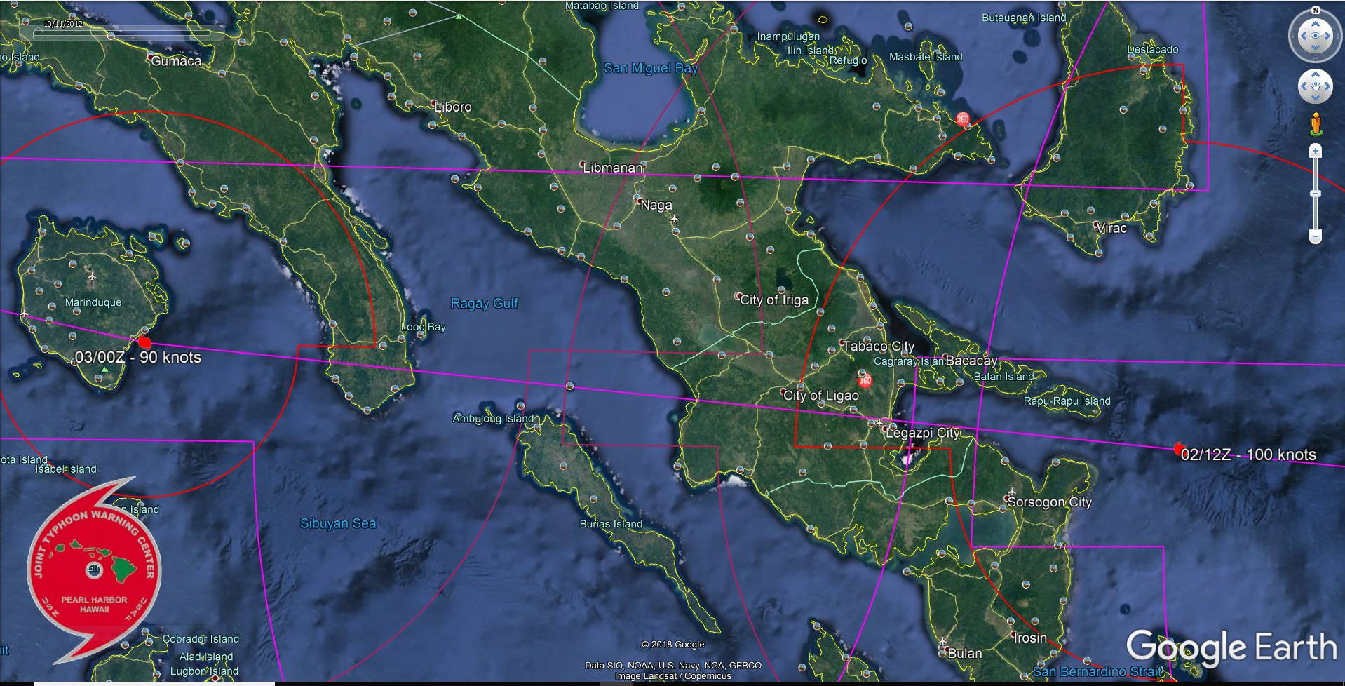The height and width of the screenshot is (686, 1345).
Task: Click the look-left arrow on eye joystick
Action: [1303, 36]
